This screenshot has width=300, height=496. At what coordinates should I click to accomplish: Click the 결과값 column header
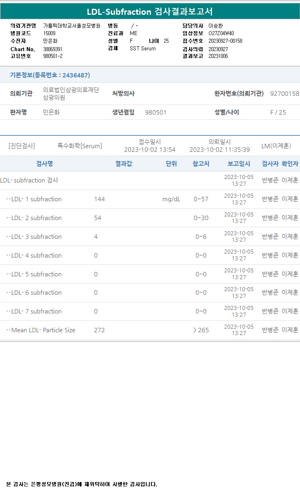(123, 164)
